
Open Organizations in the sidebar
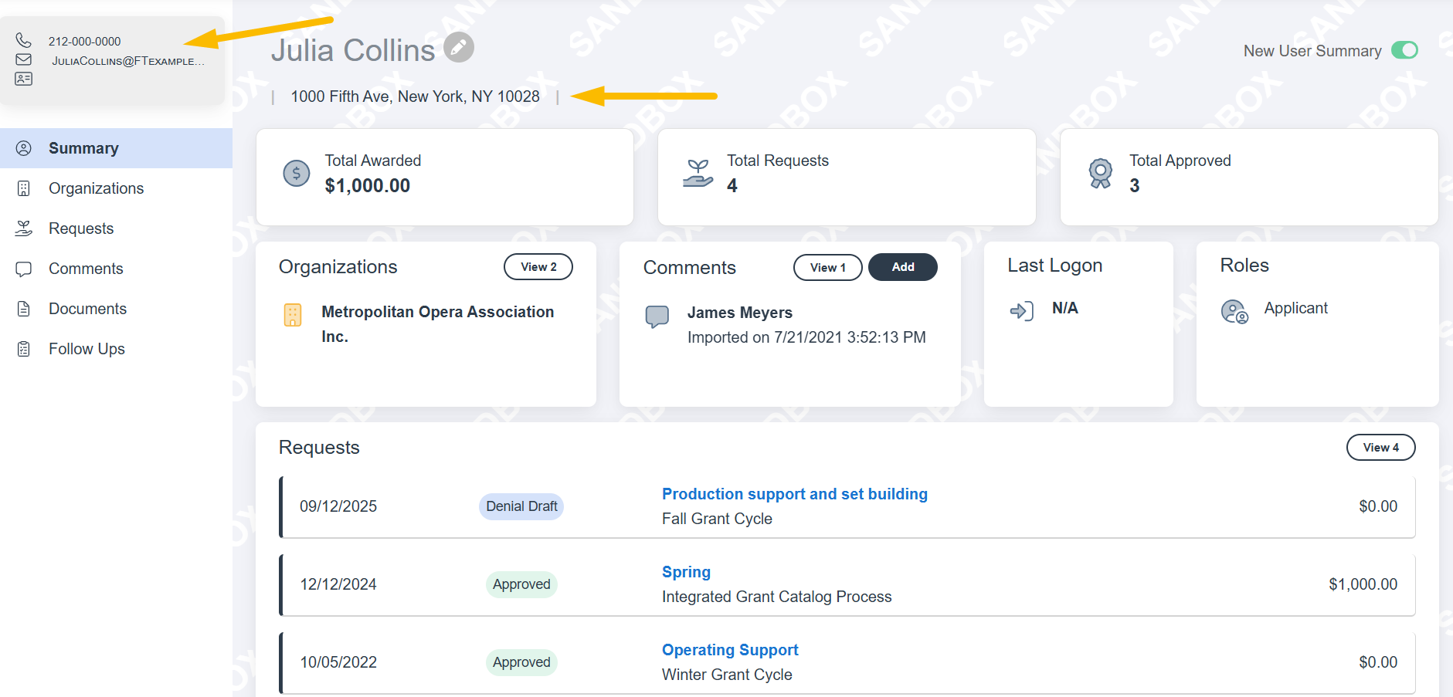[x=116, y=188]
